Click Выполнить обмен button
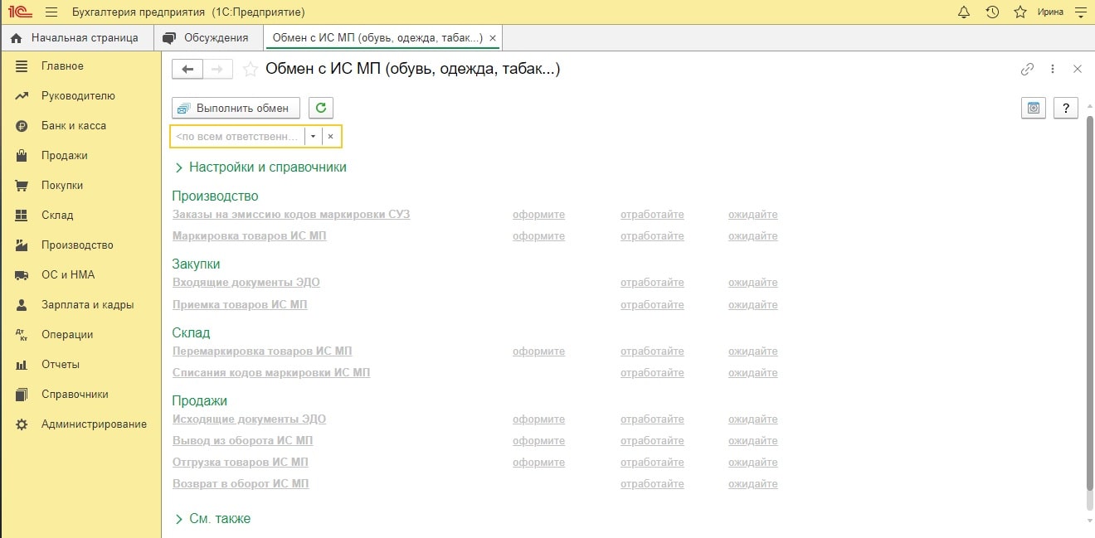The width and height of the screenshot is (1095, 538). (236, 108)
